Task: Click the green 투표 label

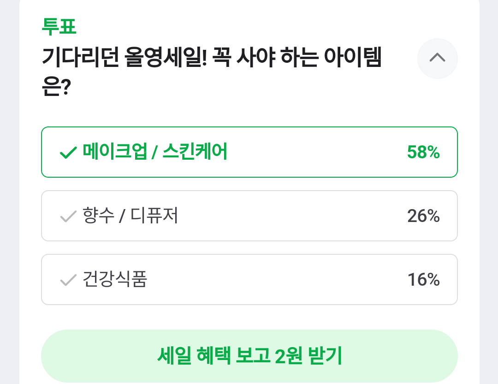Action: 59,27
